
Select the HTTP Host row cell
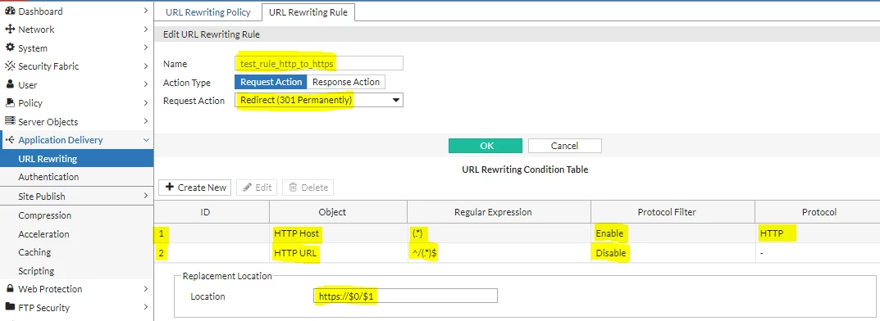(339, 233)
